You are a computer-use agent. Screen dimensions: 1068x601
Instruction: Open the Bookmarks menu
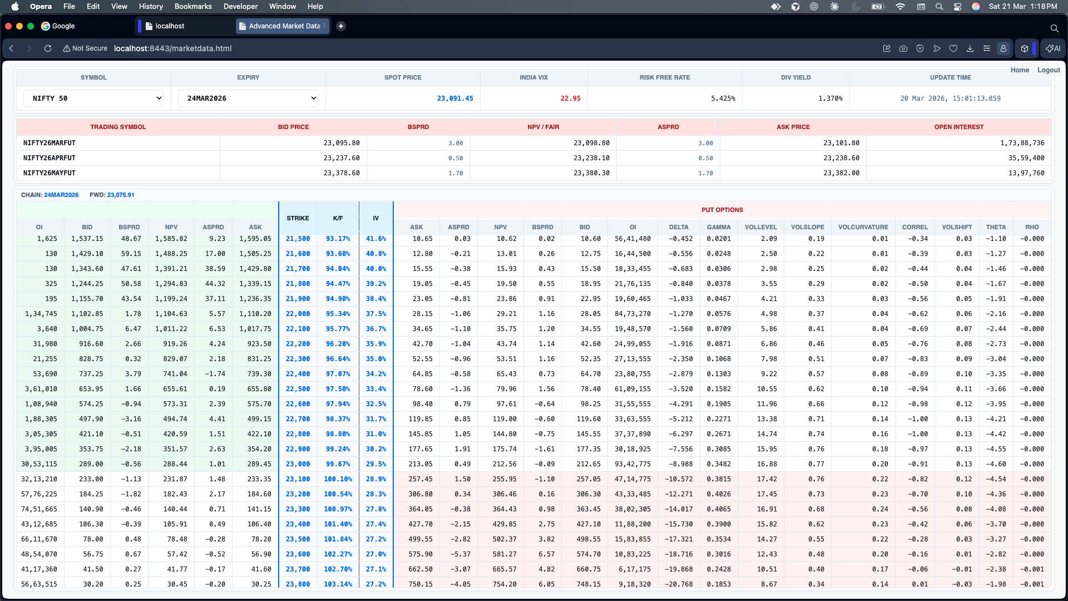193,6
